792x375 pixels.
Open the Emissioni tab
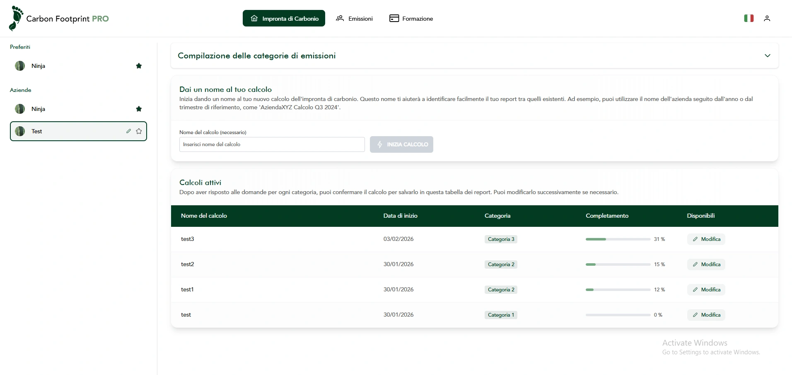(x=355, y=19)
